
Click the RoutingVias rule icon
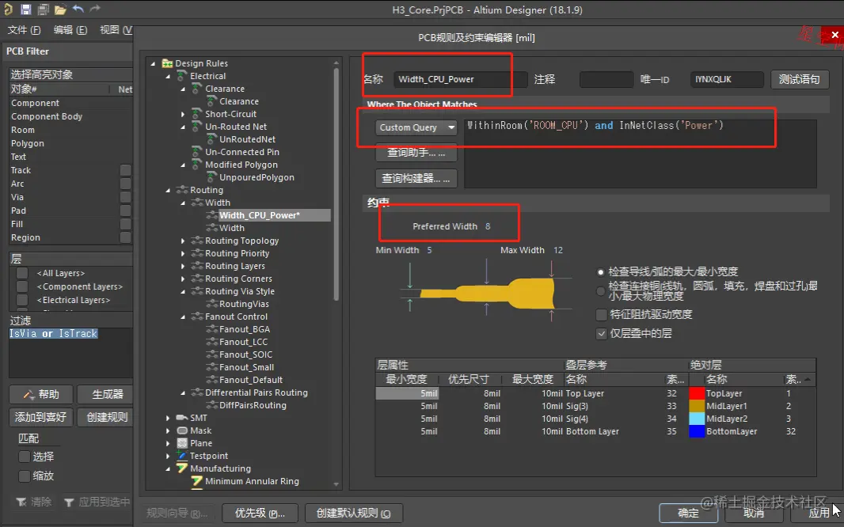tap(211, 304)
